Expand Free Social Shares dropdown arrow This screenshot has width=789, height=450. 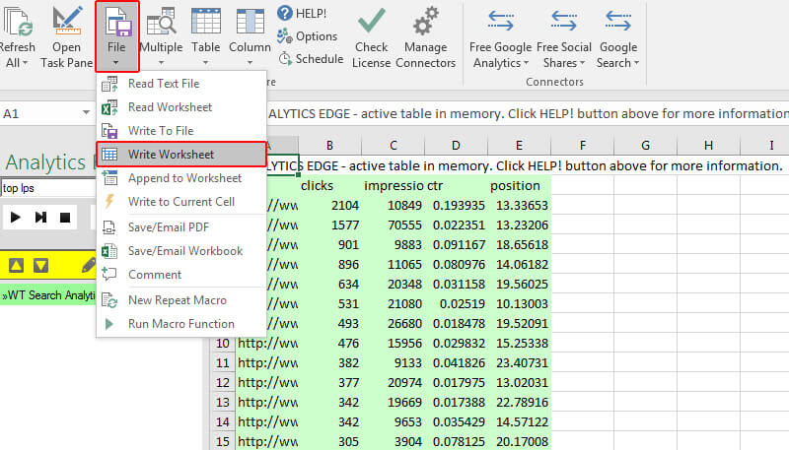pos(583,63)
